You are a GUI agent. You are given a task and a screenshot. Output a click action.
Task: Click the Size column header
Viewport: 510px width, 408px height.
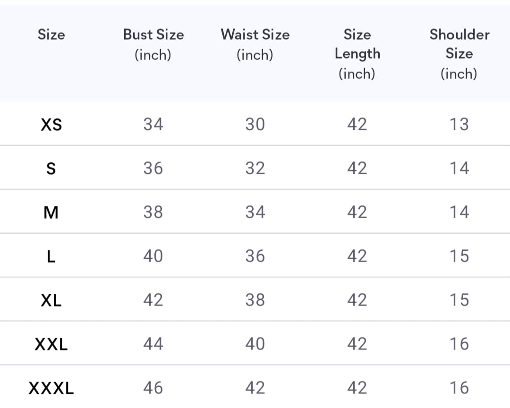51,34
